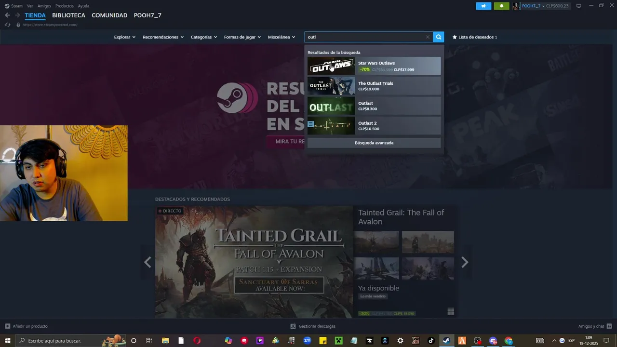Open the friends and chat icon
This screenshot has height=347, width=617.
point(609,326)
